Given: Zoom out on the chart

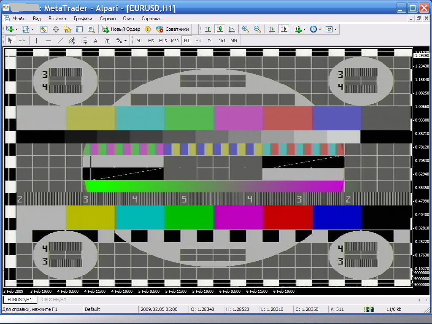Looking at the screenshot, I should [x=257, y=29].
